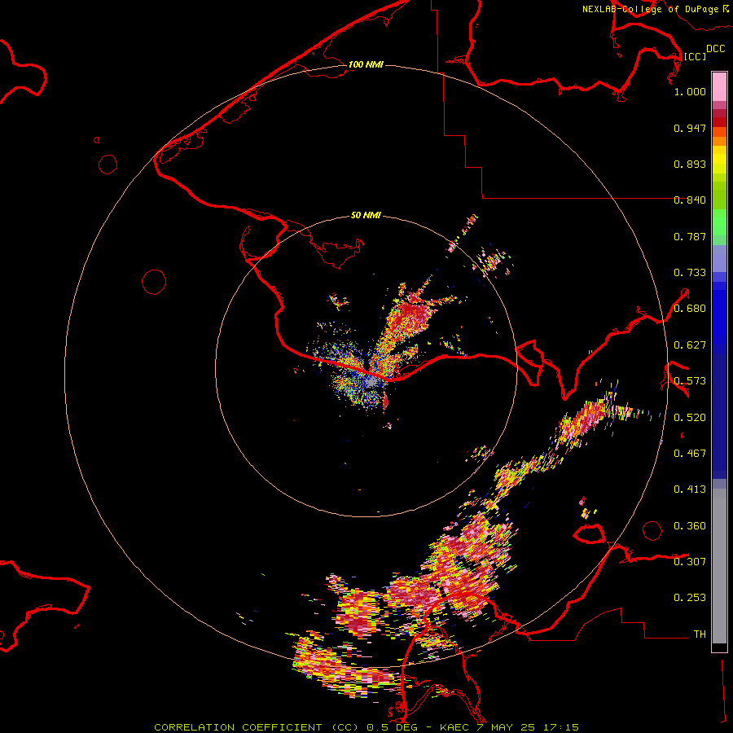Click the 0.307 scale value

coord(690,562)
